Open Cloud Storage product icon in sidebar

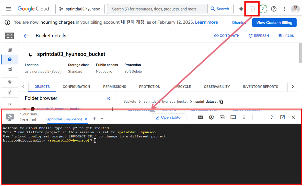click(9, 36)
